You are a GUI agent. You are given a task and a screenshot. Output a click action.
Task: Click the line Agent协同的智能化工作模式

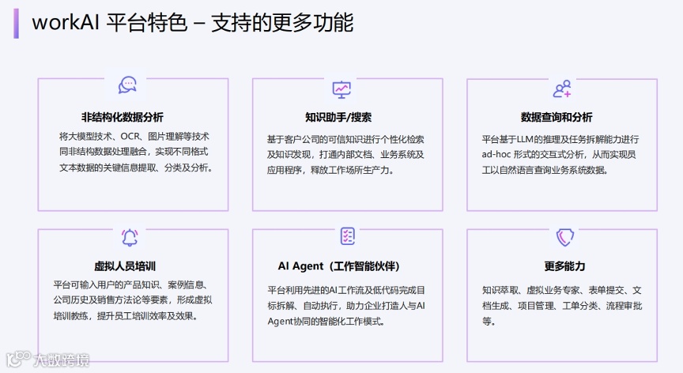click(x=326, y=322)
